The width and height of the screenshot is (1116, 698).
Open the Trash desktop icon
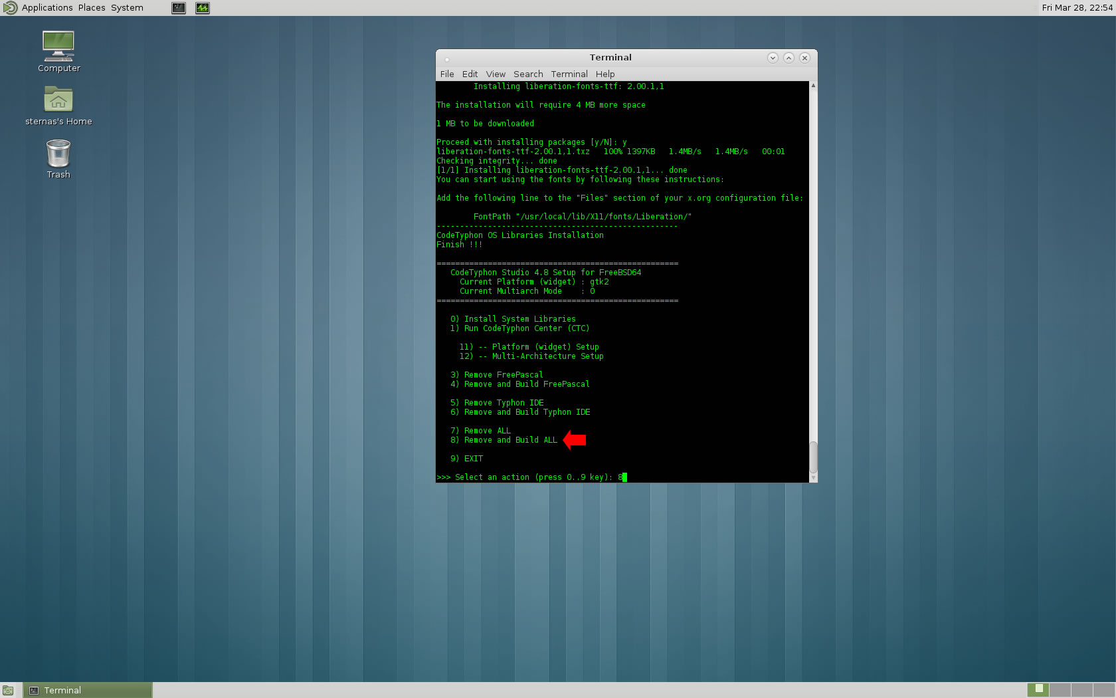click(58, 158)
